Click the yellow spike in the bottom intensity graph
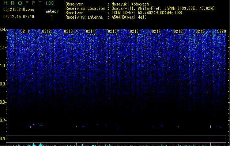The width and height of the screenshot is (230, 146). [x=98, y=144]
